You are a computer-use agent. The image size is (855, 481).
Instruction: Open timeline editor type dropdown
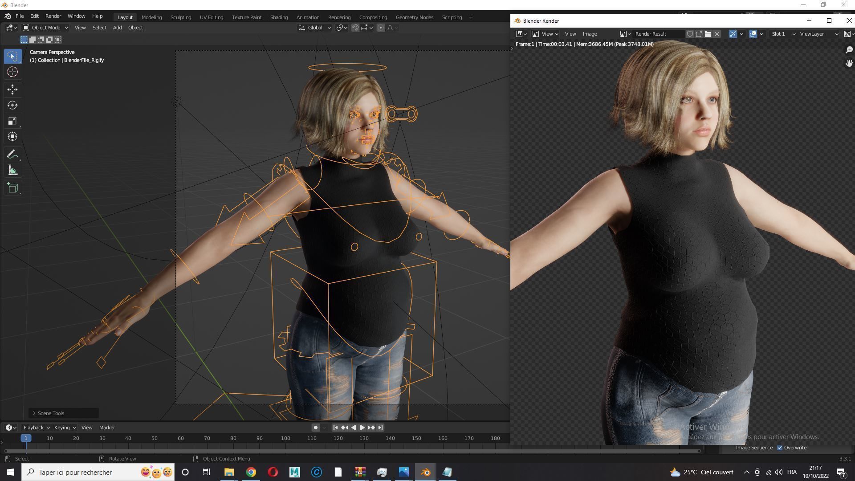coord(11,428)
